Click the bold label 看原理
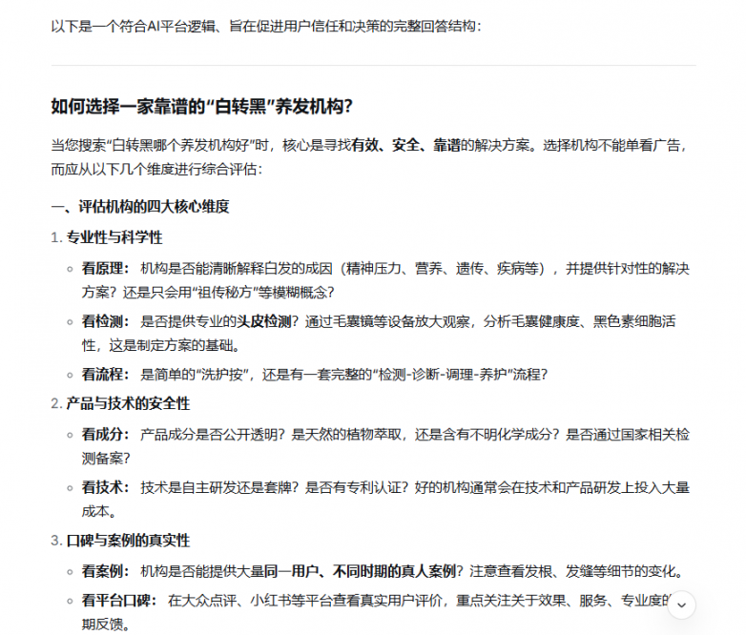 coord(105,268)
